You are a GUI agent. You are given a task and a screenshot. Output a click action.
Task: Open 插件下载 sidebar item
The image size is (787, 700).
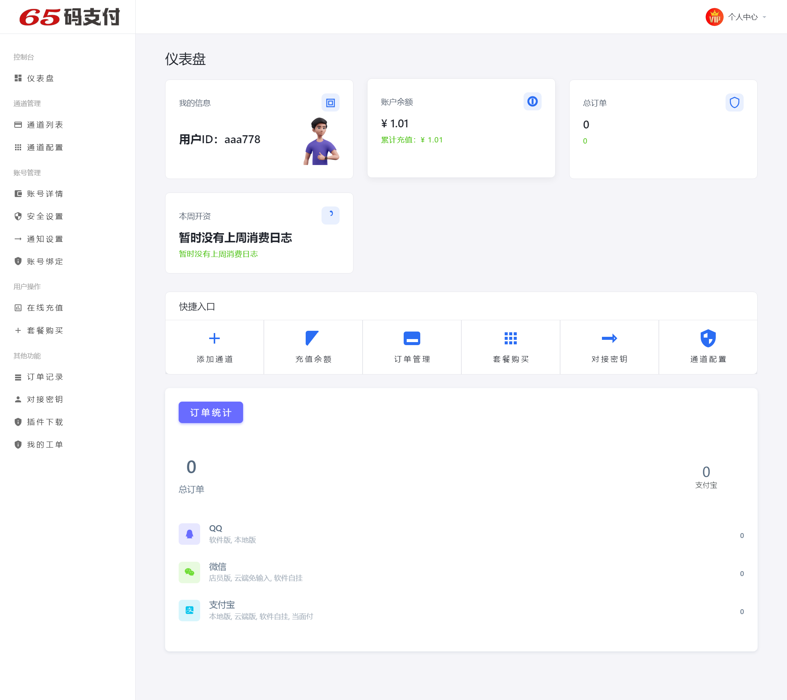tap(44, 422)
